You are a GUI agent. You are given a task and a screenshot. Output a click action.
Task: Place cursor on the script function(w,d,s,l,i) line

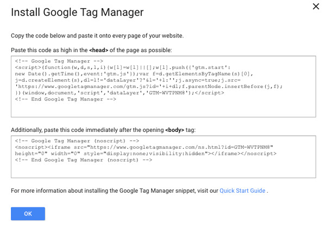(123, 67)
